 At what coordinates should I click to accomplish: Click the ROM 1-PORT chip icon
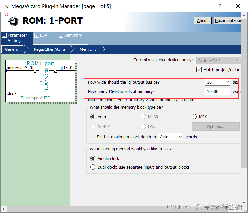click(12, 20)
